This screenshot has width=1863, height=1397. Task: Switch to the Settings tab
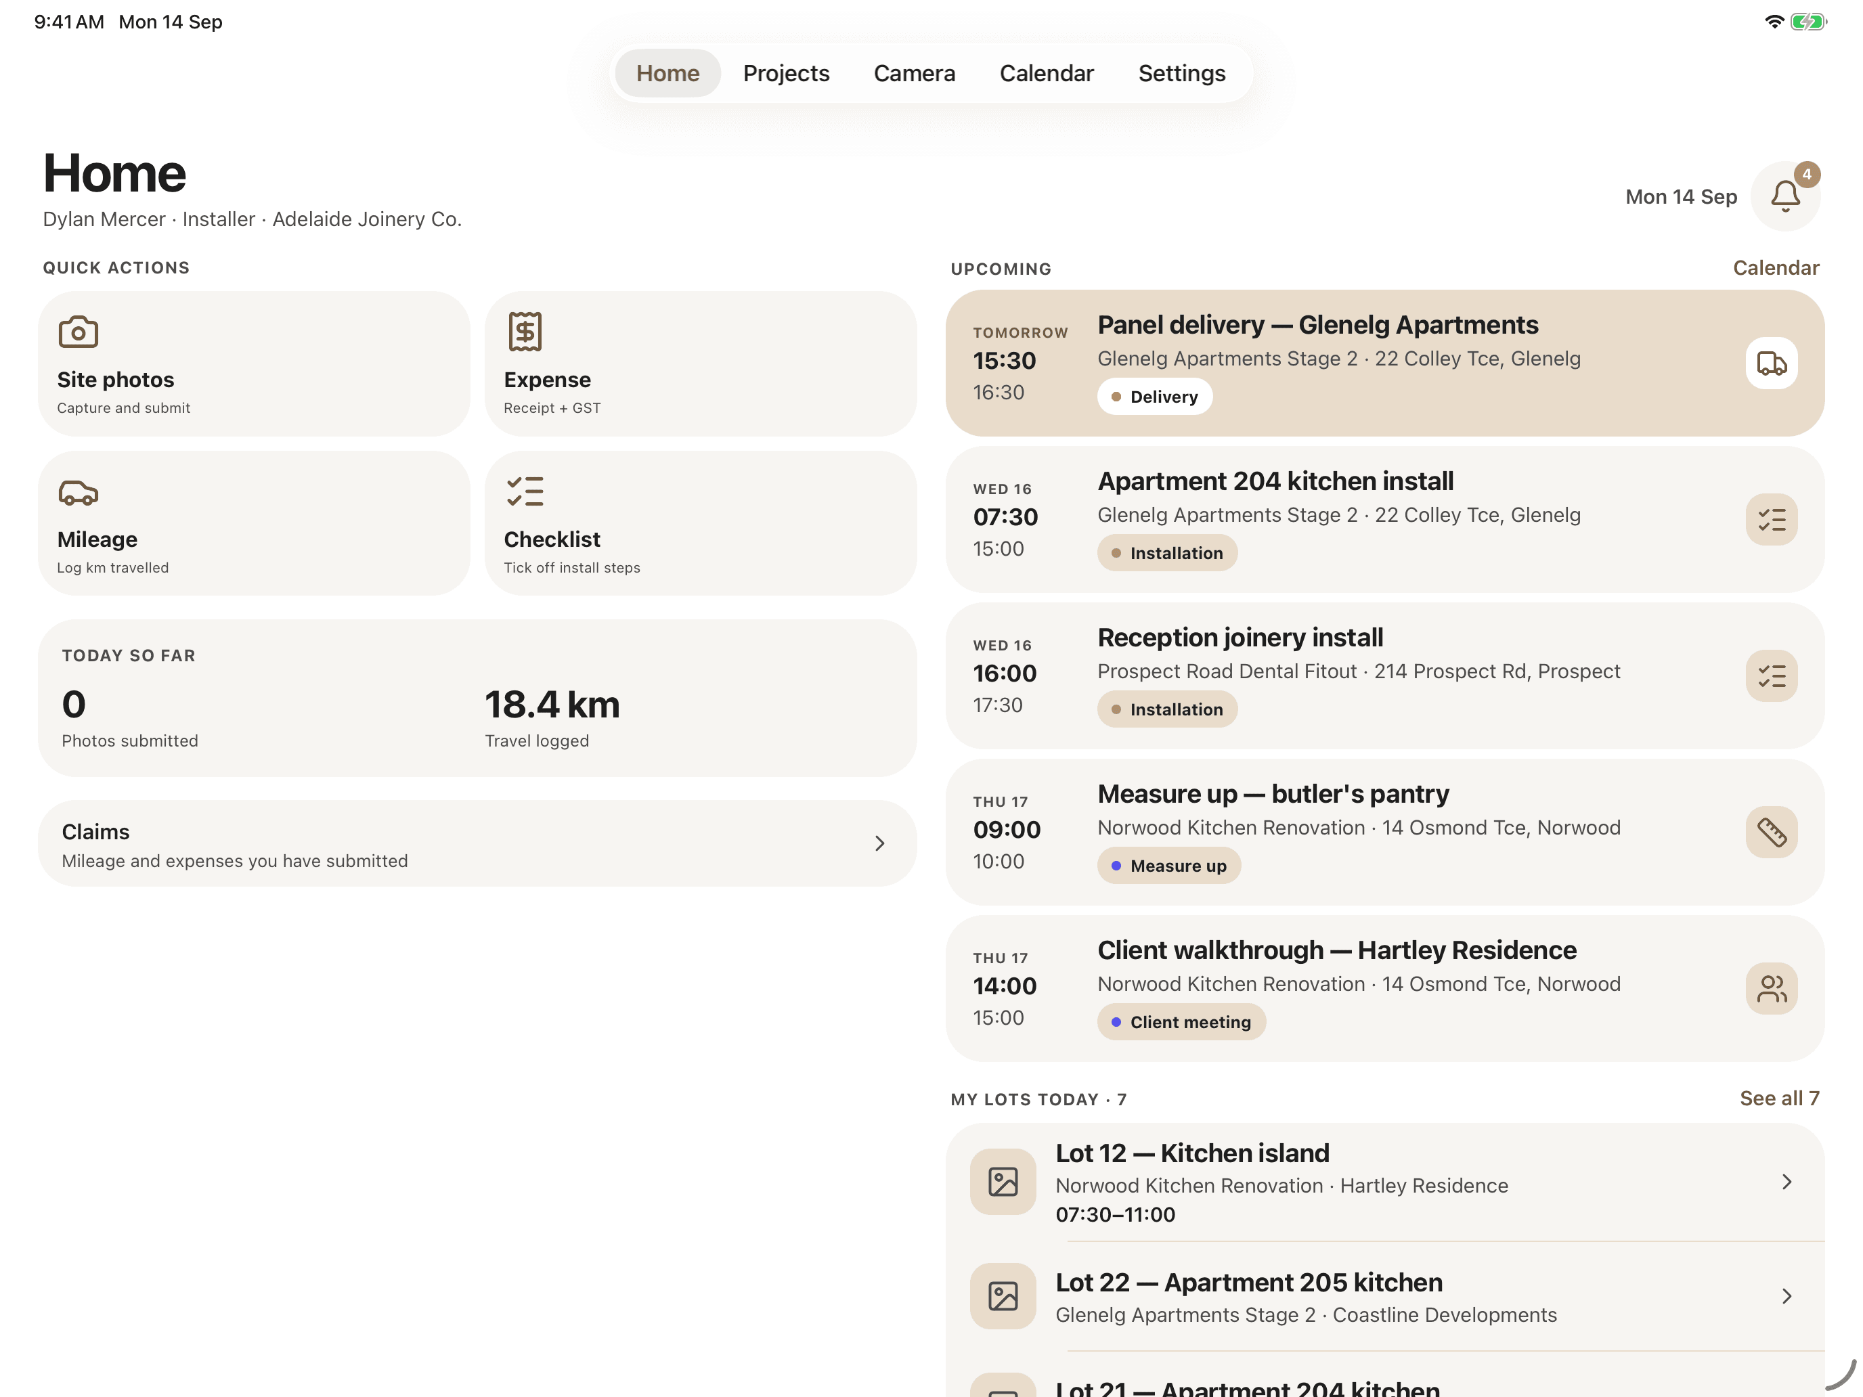pos(1182,73)
